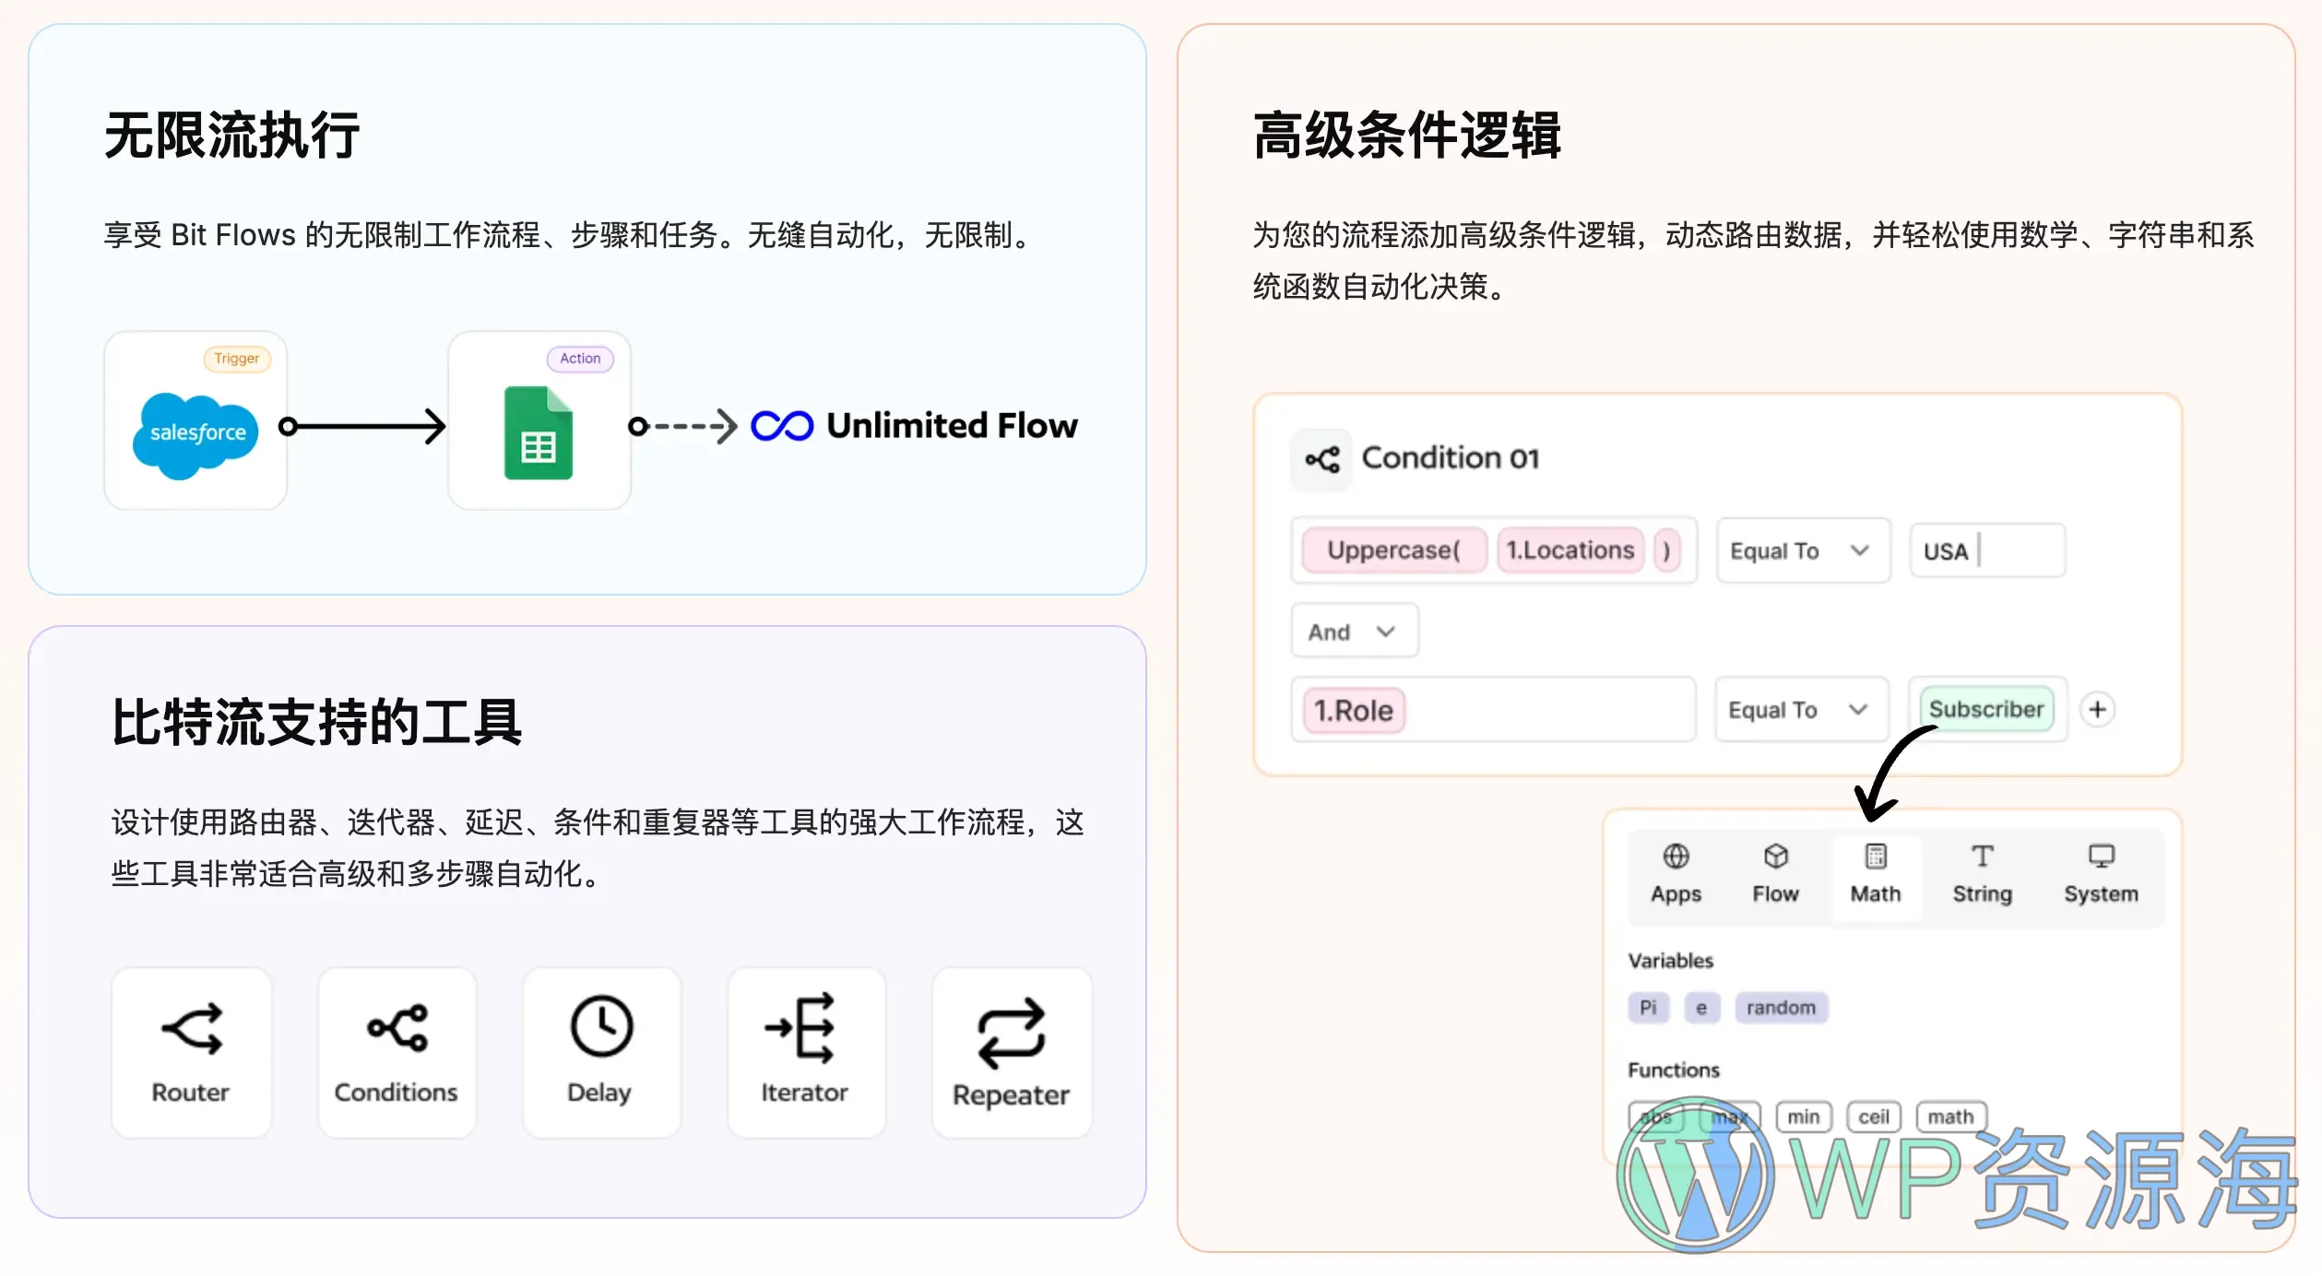The image size is (2322, 1276).
Task: Click the Uppercase( function chip
Action: pyautogui.click(x=1393, y=550)
